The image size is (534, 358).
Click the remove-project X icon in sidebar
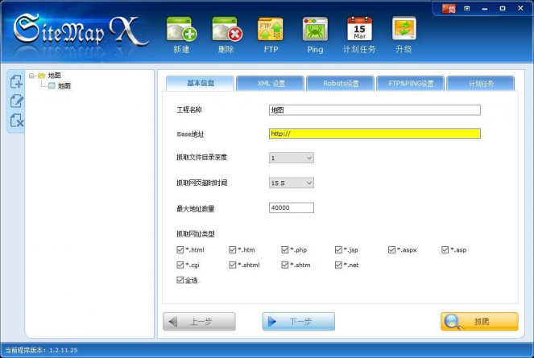(16, 121)
